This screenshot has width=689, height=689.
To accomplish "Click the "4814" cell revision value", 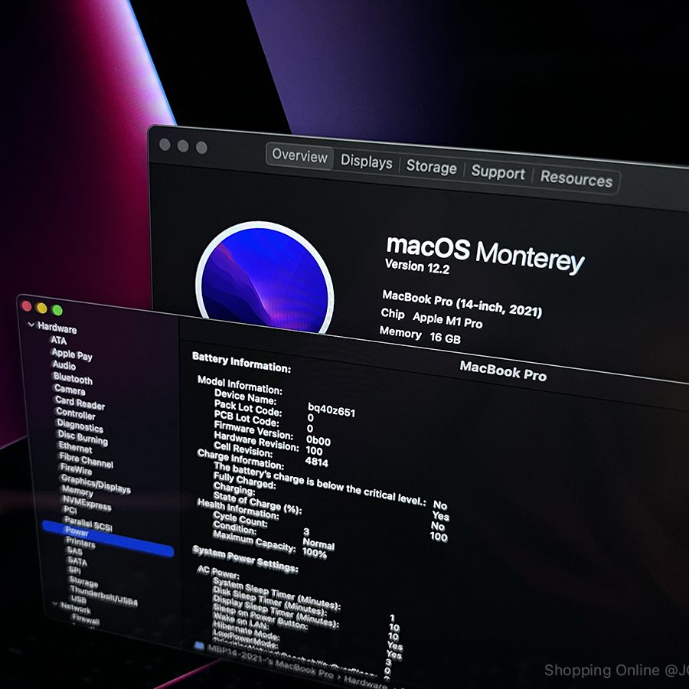I will coord(317,462).
